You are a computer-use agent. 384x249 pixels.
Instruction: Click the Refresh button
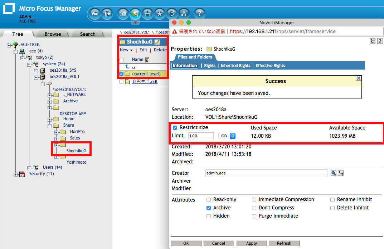[x=284, y=243]
